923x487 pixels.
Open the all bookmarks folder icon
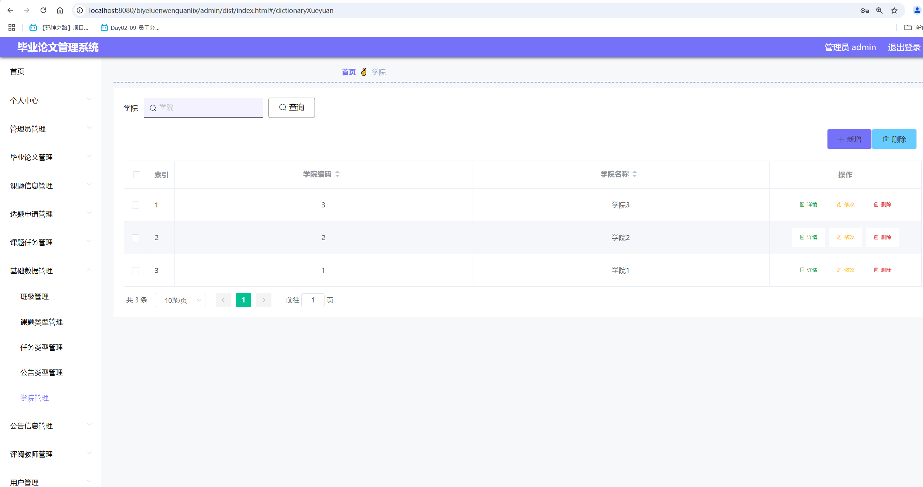(x=908, y=28)
